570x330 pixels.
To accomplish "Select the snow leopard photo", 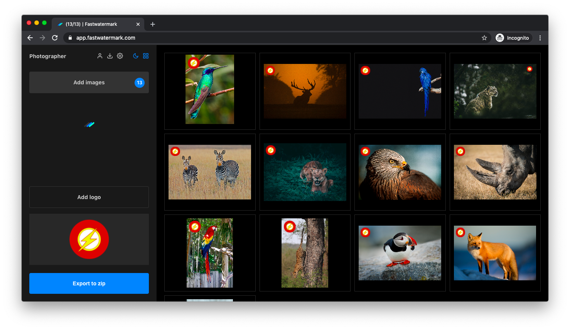I will (495, 91).
